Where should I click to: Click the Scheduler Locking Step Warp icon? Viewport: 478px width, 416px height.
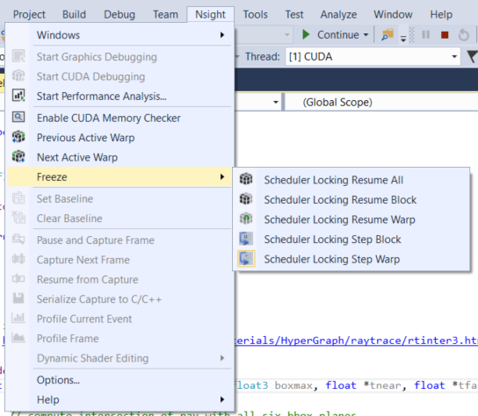[x=246, y=259]
